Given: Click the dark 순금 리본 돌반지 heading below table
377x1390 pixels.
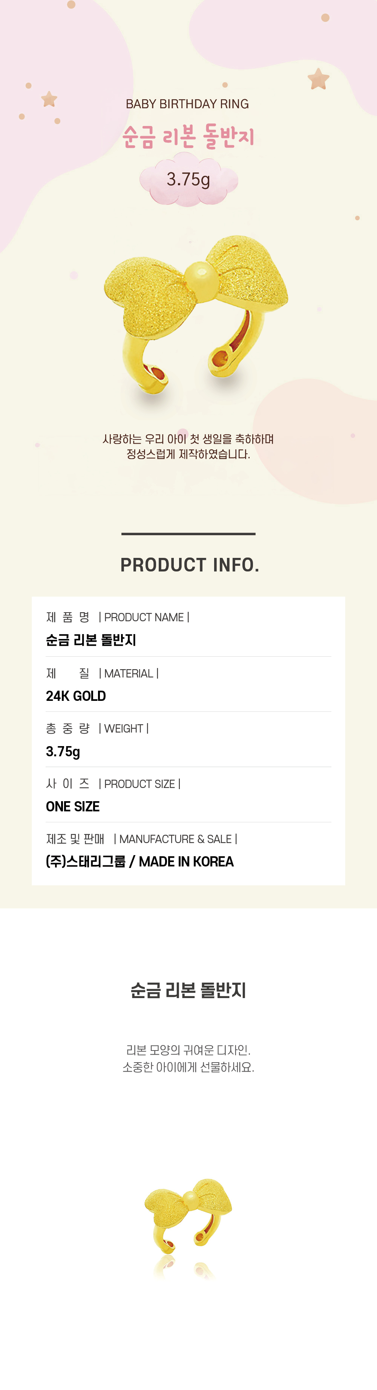Looking at the screenshot, I should click(x=188, y=991).
